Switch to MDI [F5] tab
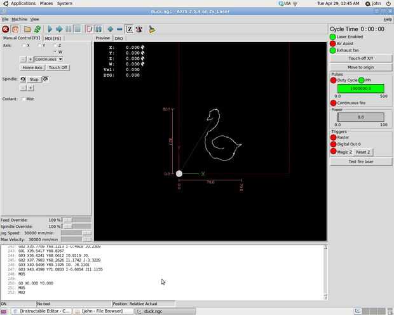 53,39
